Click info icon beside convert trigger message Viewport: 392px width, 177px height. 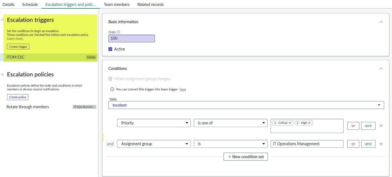[112, 89]
